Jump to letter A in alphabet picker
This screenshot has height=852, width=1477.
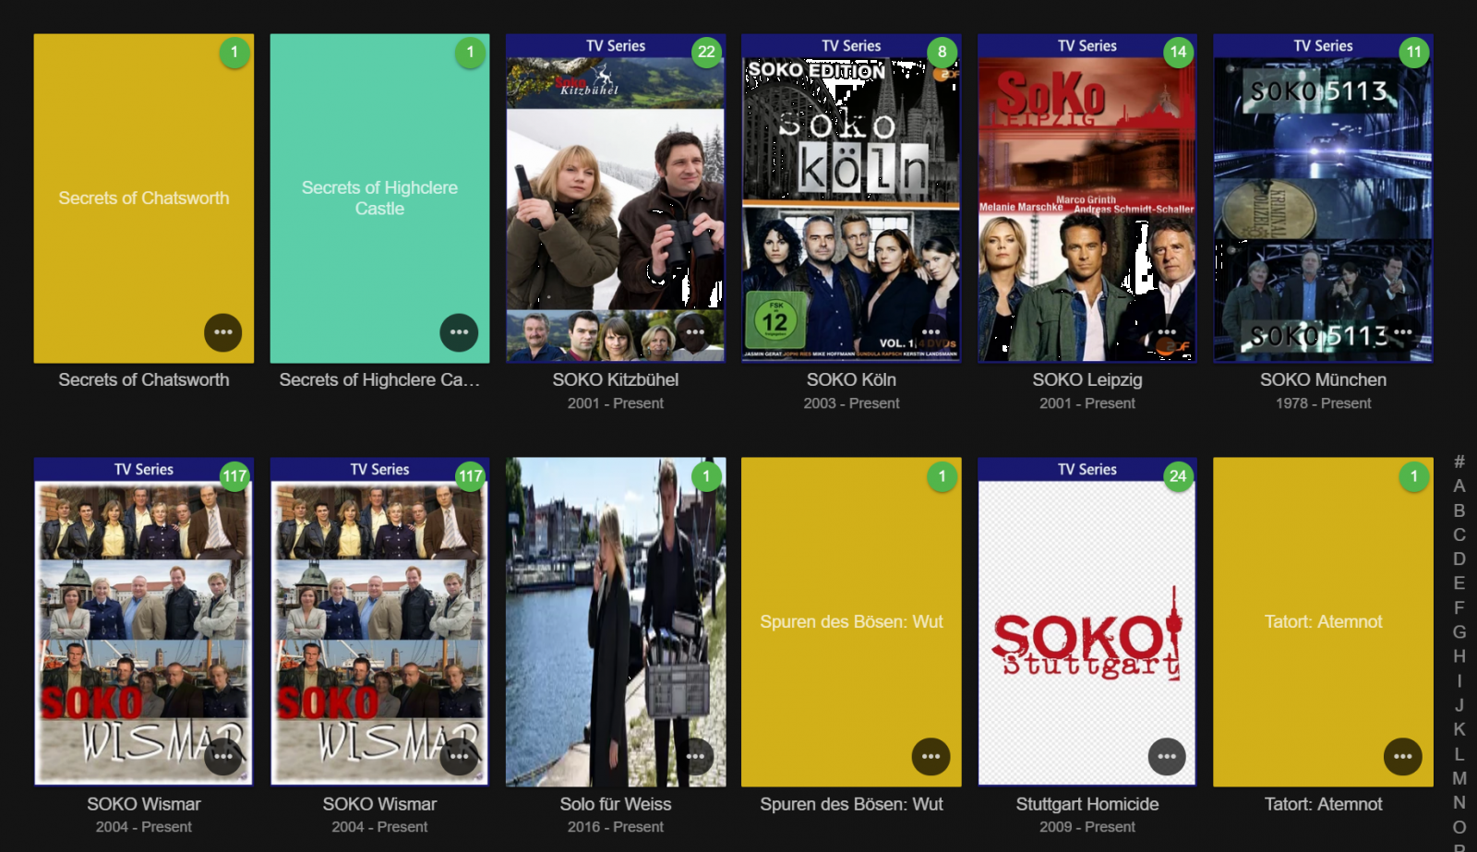1459,486
